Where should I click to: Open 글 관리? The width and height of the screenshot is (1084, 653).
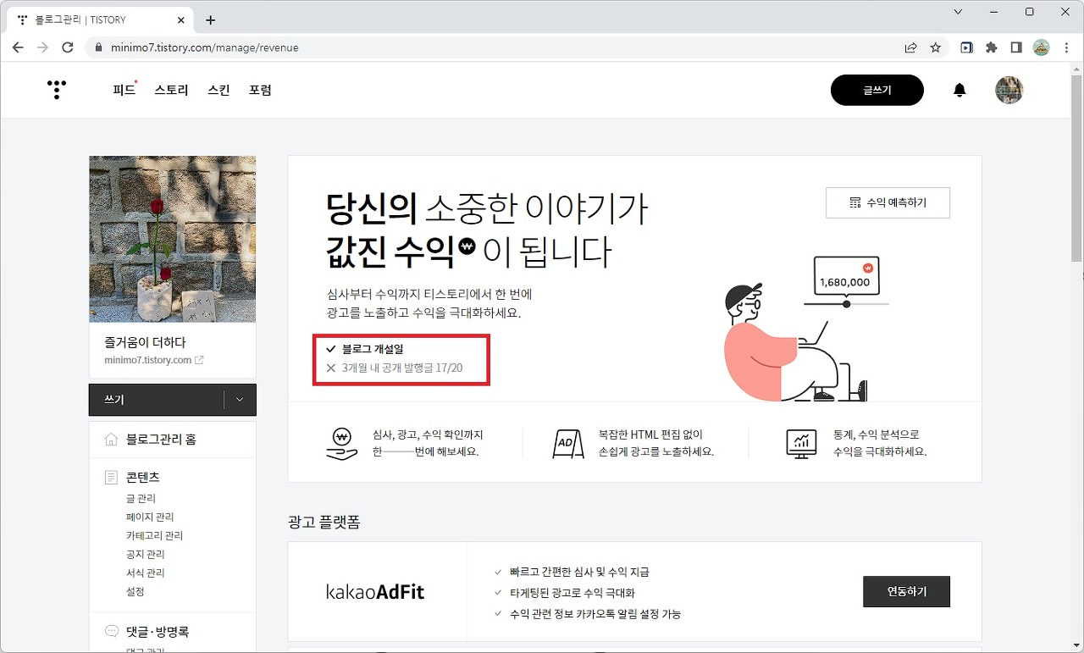(141, 498)
